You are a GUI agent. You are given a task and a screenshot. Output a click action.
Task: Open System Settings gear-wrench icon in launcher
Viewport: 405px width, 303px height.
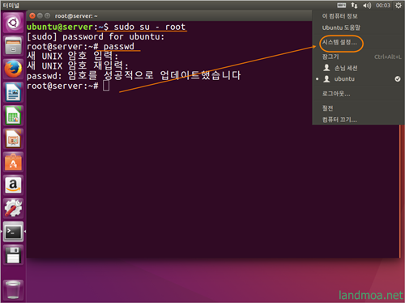pos(13,208)
